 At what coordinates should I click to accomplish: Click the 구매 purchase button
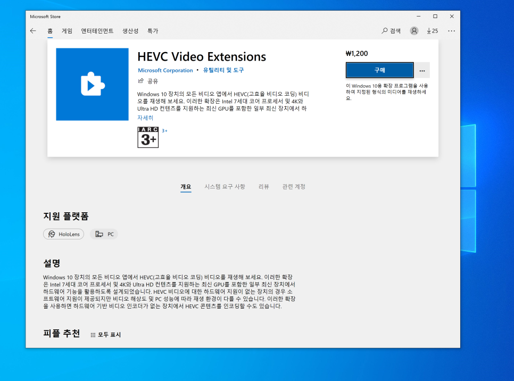click(379, 70)
